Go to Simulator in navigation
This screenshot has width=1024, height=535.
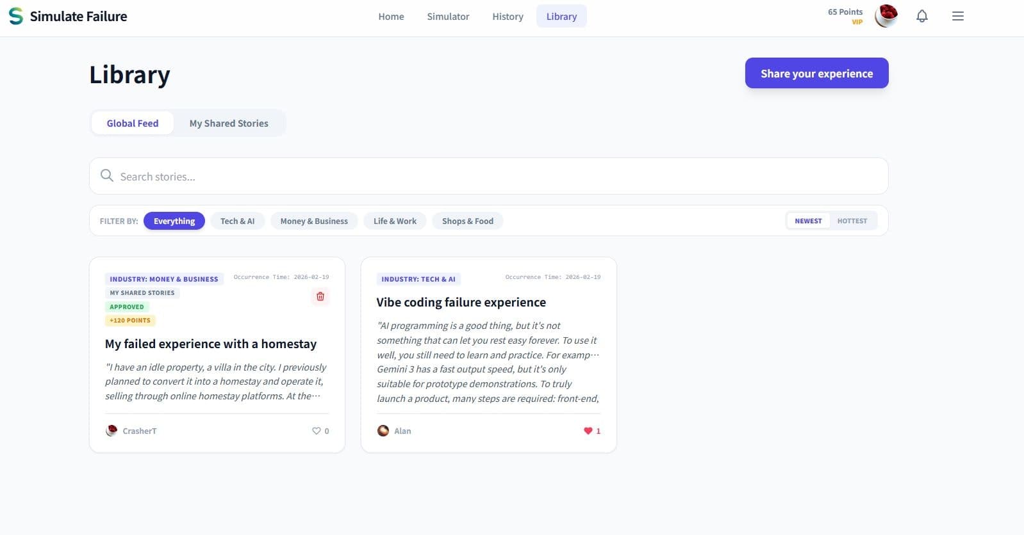click(x=448, y=17)
